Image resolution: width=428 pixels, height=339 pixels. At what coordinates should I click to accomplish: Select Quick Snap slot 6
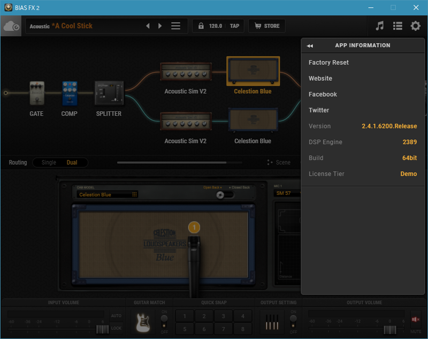pyautogui.click(x=204, y=329)
